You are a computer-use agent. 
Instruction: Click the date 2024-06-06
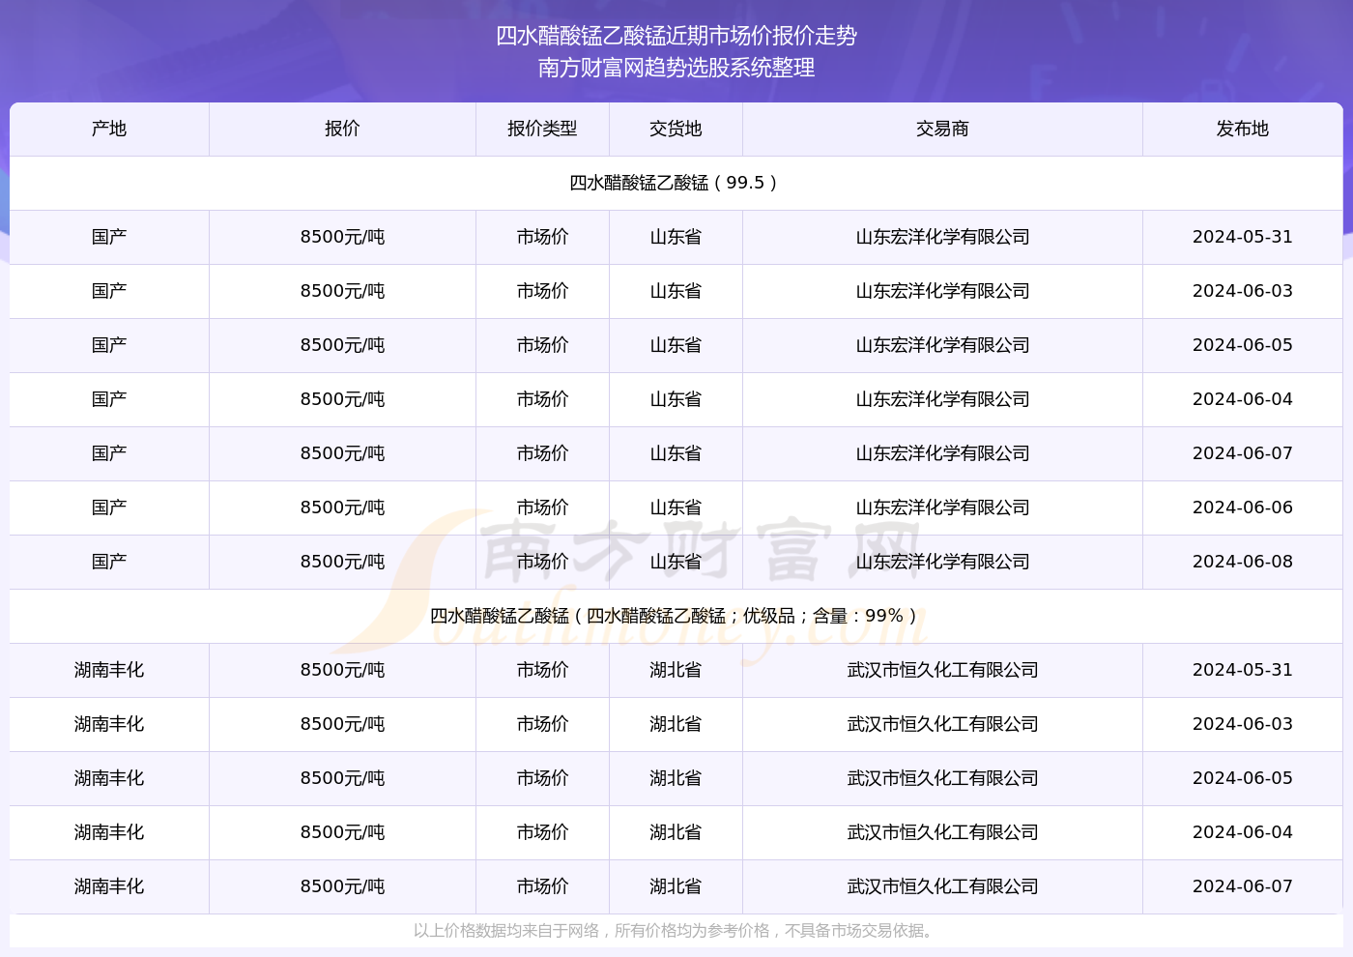click(1243, 507)
